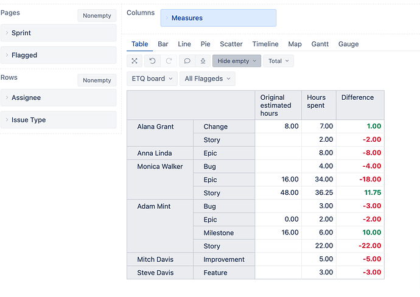Toggle Nonempty for Rows
The height and width of the screenshot is (297, 420).
97,80
